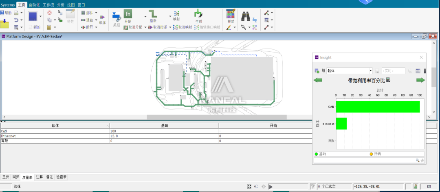440x192 pixels.
Task: Click the red delete icon in toolbar
Action: click(x=49, y=13)
